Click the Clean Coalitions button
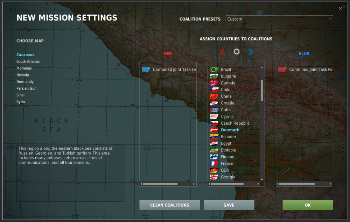Image resolution: width=350 pixels, height=222 pixels. coord(170,205)
